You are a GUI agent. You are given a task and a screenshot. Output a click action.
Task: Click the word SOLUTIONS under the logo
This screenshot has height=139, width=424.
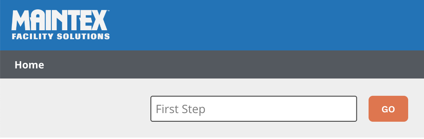point(83,36)
